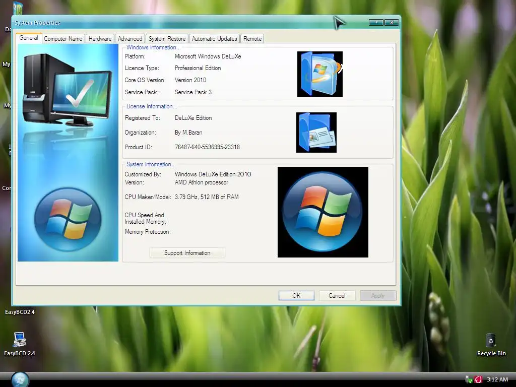Click the Support Information button
Viewport: 516px width, 387px height.
pos(187,253)
